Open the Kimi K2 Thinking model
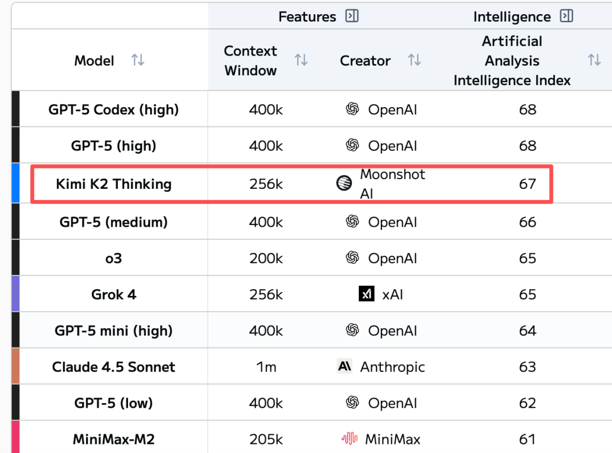612x453 pixels. [x=113, y=184]
